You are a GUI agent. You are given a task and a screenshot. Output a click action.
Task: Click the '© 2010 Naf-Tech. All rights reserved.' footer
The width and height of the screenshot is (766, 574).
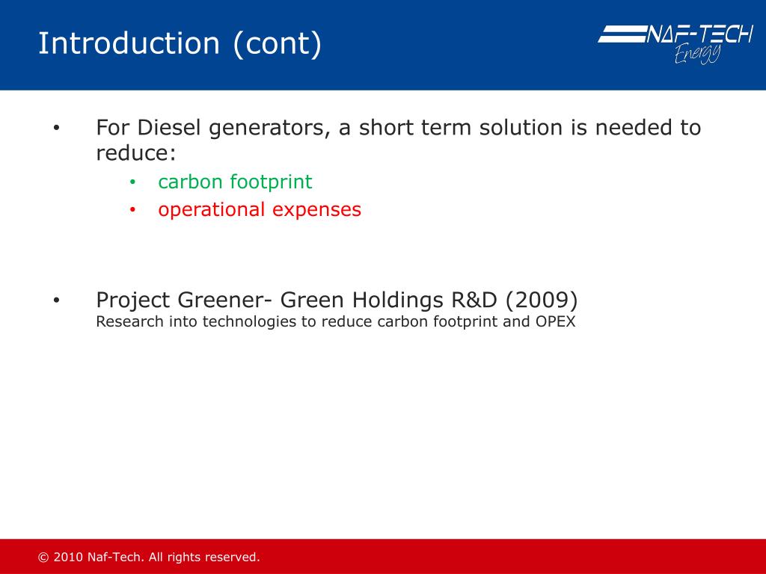coord(149,557)
